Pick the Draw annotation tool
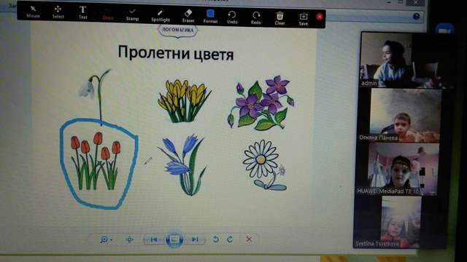 tap(107, 14)
